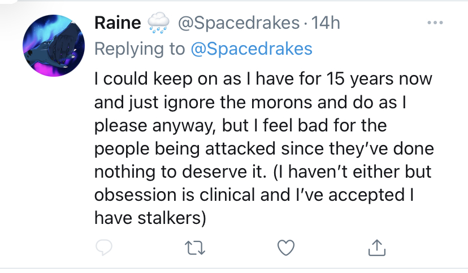468x273 pixels.
Task: Click the line 'nothing to deserve it.'
Action: [180, 172]
